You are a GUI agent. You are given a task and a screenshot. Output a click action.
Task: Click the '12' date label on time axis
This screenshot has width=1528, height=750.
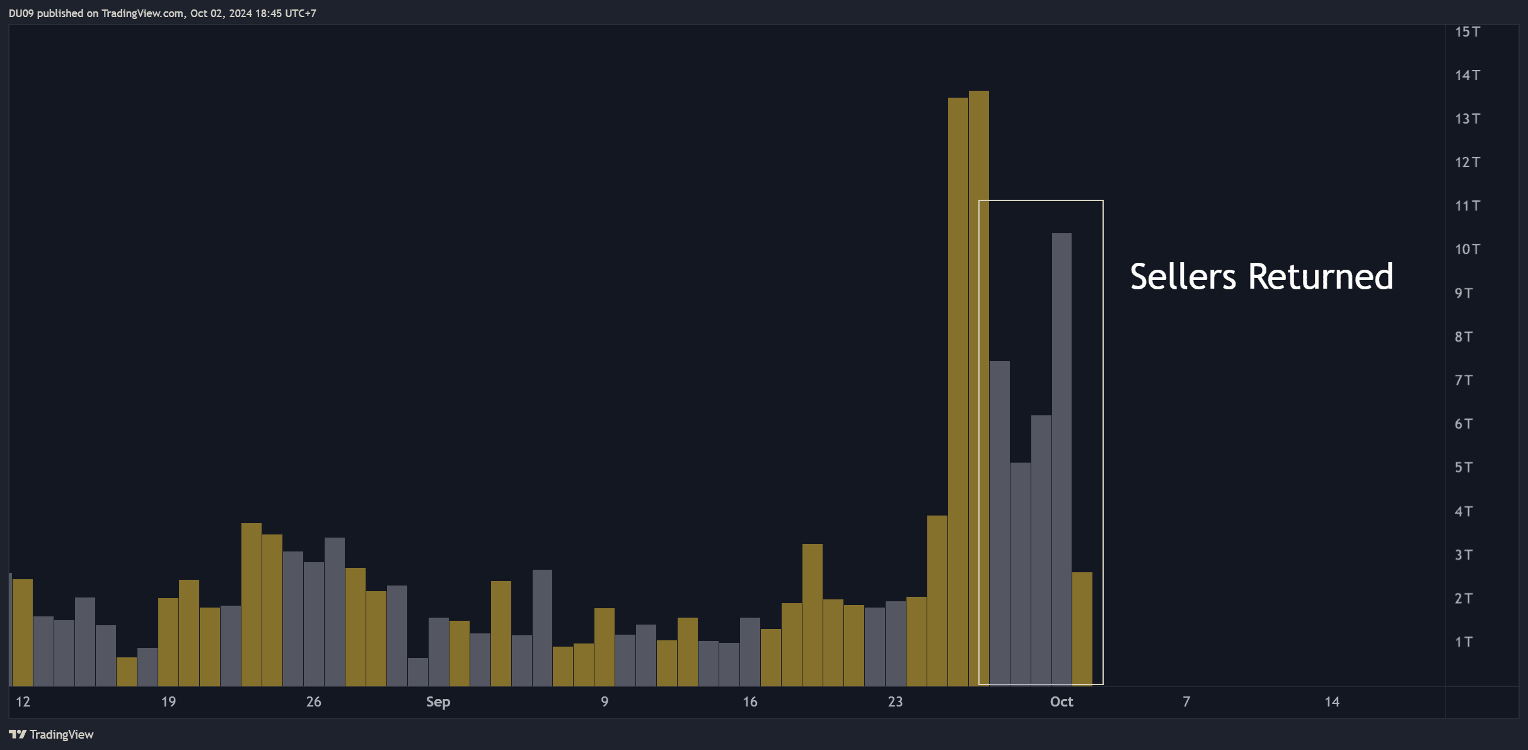pyautogui.click(x=23, y=701)
